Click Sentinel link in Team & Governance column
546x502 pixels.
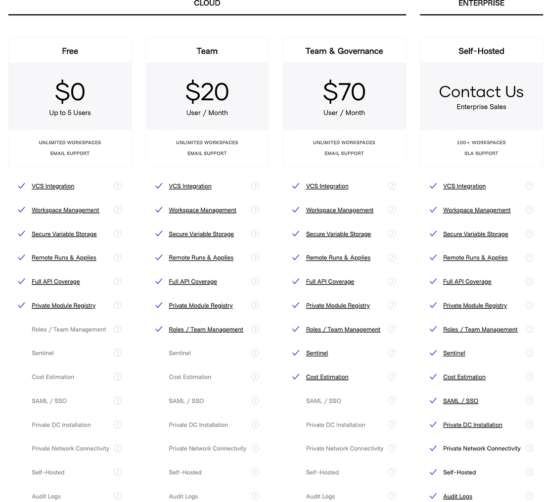317,353
